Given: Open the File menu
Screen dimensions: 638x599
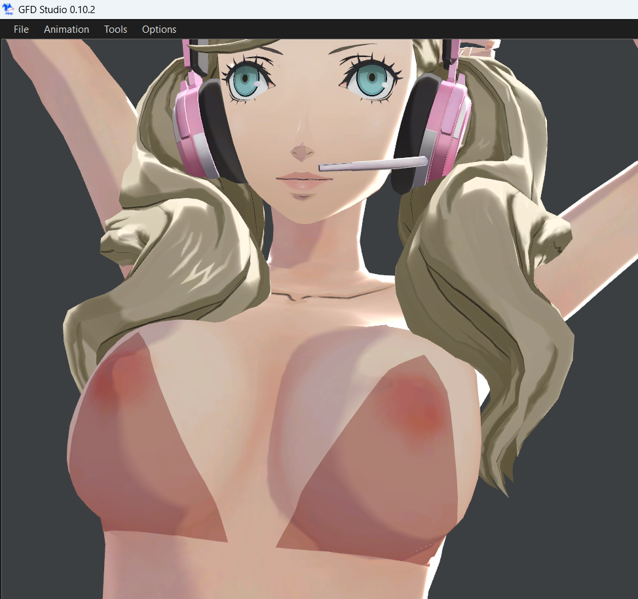Looking at the screenshot, I should click(21, 29).
